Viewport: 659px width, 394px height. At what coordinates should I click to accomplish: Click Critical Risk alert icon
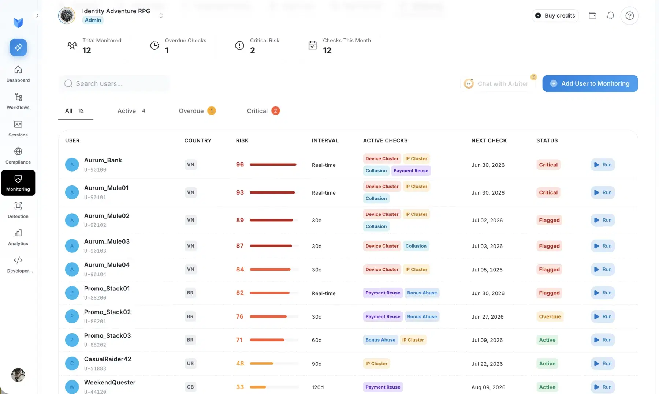239,46
